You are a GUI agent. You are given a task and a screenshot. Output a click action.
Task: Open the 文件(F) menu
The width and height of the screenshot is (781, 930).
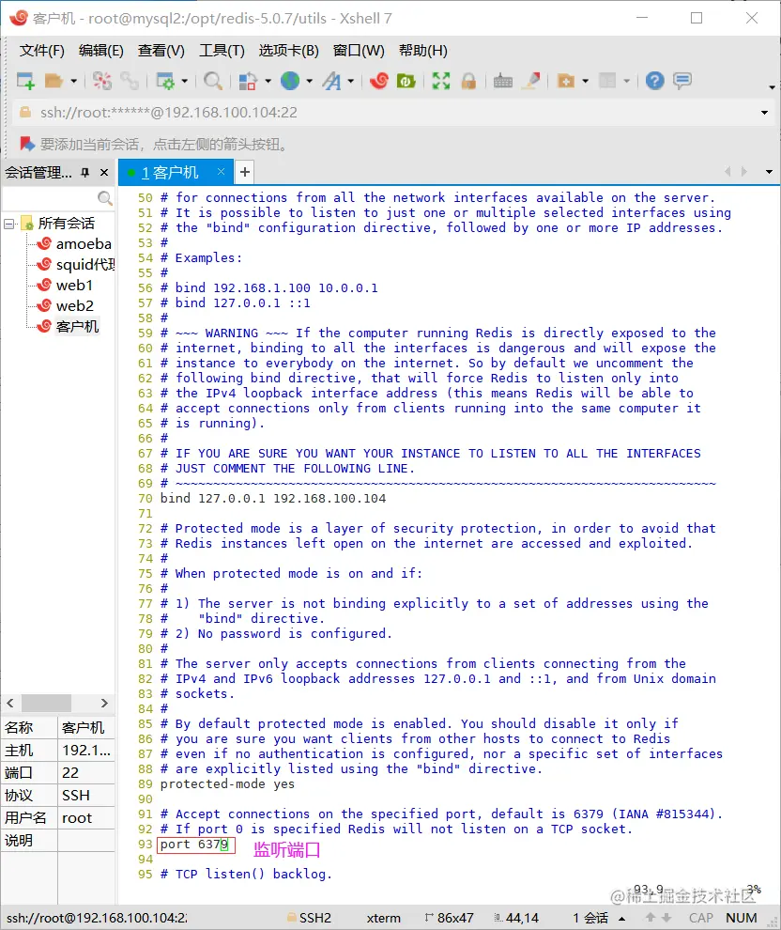[41, 51]
